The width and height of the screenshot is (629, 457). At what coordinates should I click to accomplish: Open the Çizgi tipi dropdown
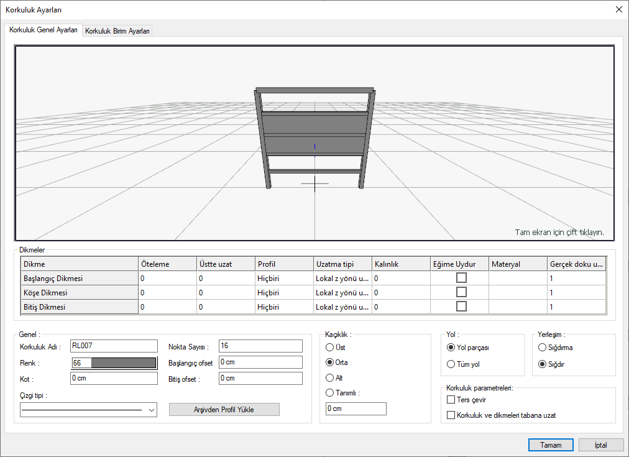click(152, 410)
